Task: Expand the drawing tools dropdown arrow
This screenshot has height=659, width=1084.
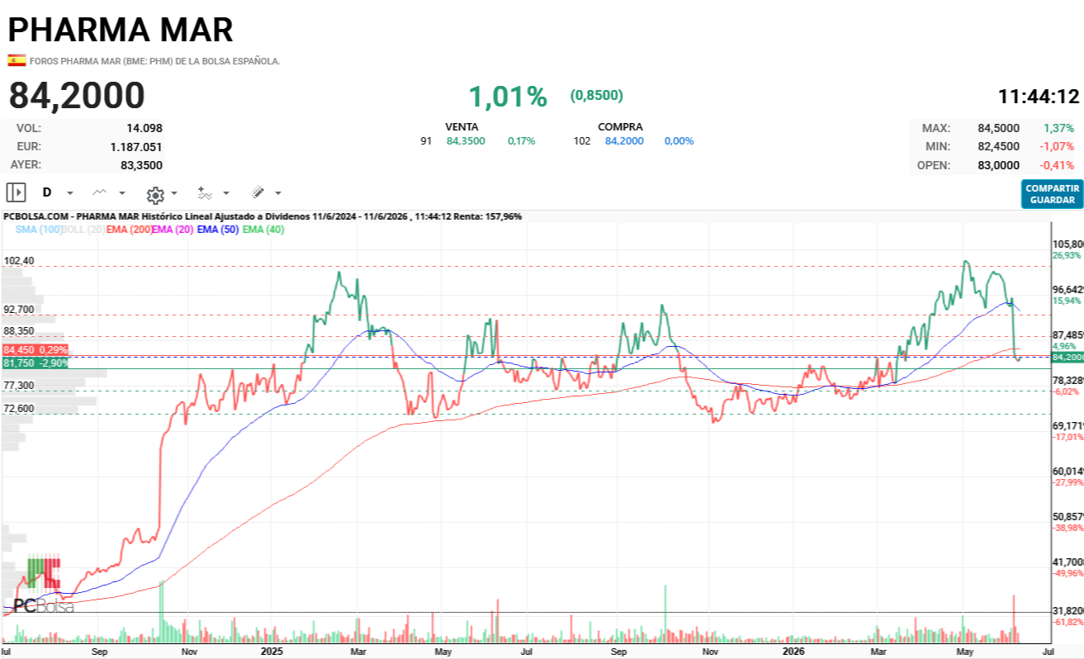Action: coord(278,193)
